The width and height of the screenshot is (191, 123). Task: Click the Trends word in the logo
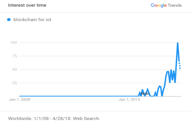(x=175, y=5)
